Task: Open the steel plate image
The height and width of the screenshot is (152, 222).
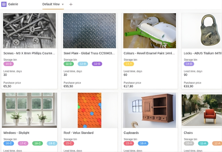Action: pyautogui.click(x=89, y=31)
